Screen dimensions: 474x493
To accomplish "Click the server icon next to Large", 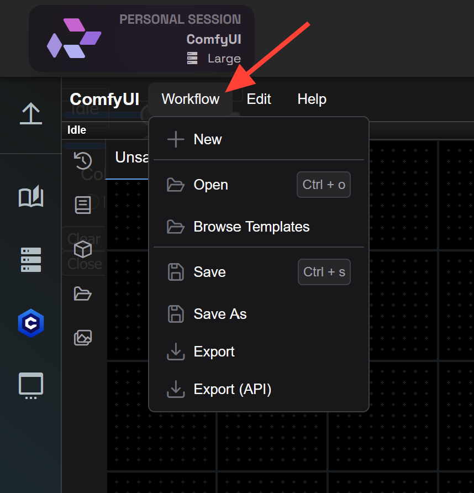I will click(192, 58).
